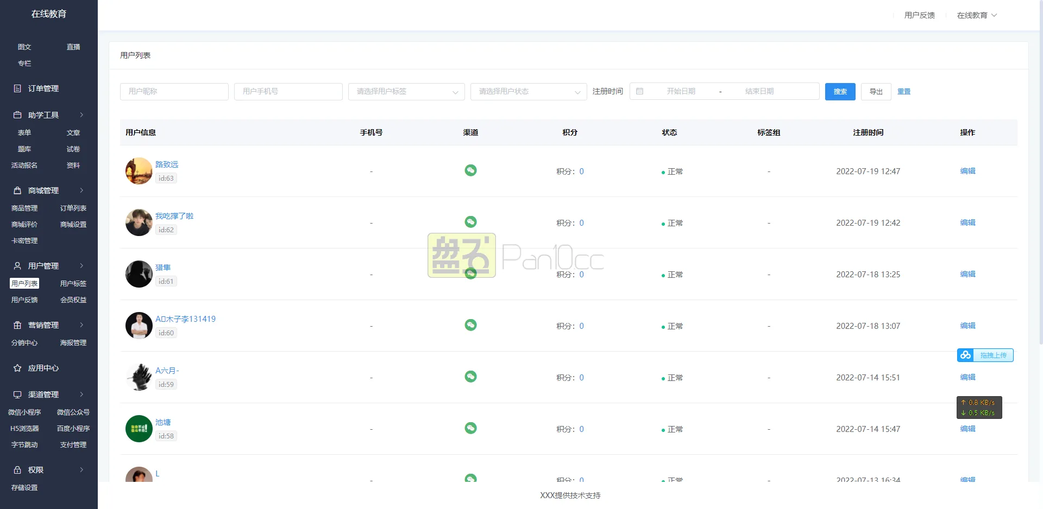Screen dimensions: 1043x509
Task: Open 订单管理 sidebar section icon
Action: click(x=17, y=88)
